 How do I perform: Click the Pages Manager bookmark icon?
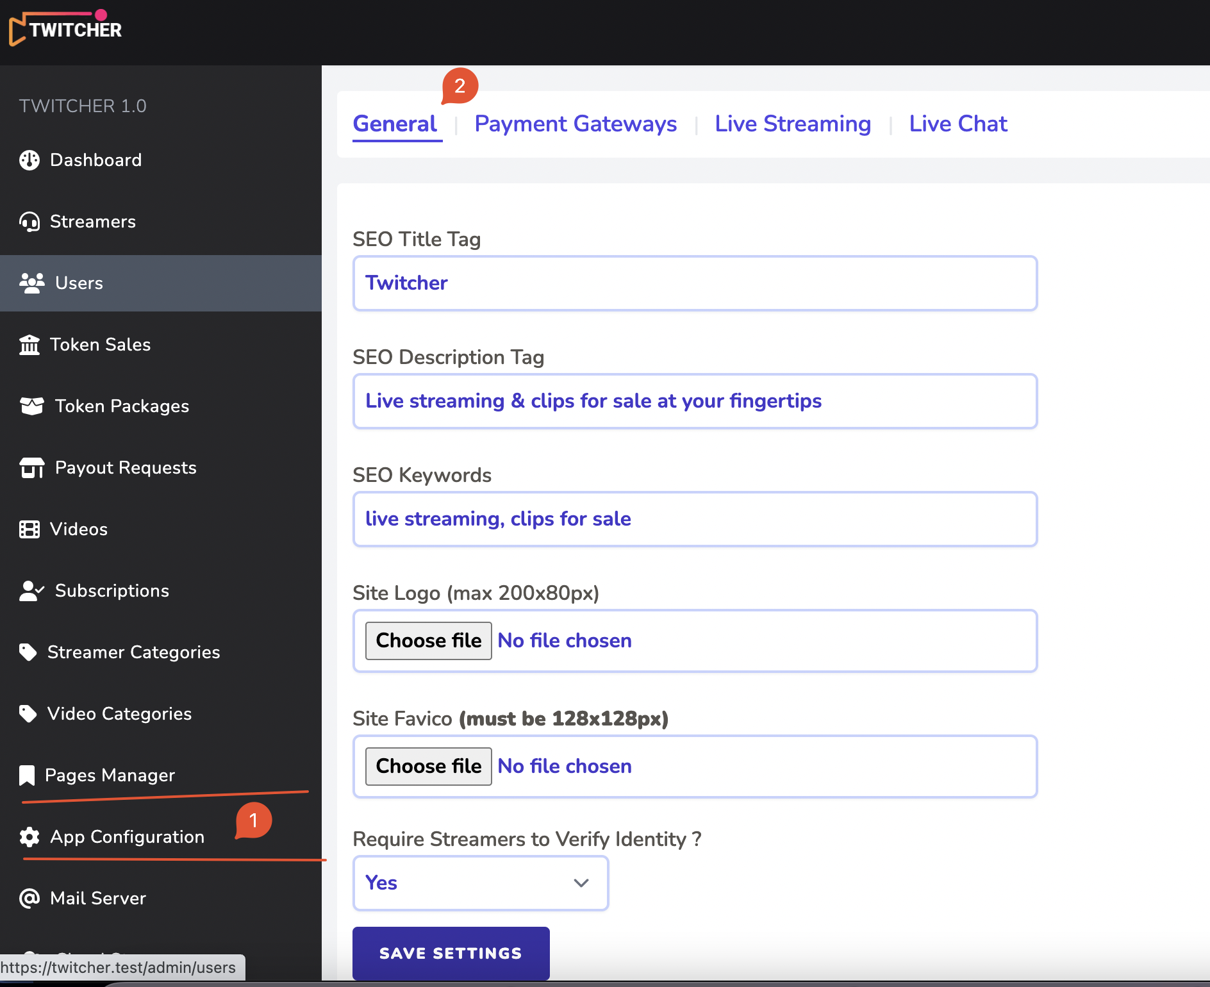pos(27,775)
